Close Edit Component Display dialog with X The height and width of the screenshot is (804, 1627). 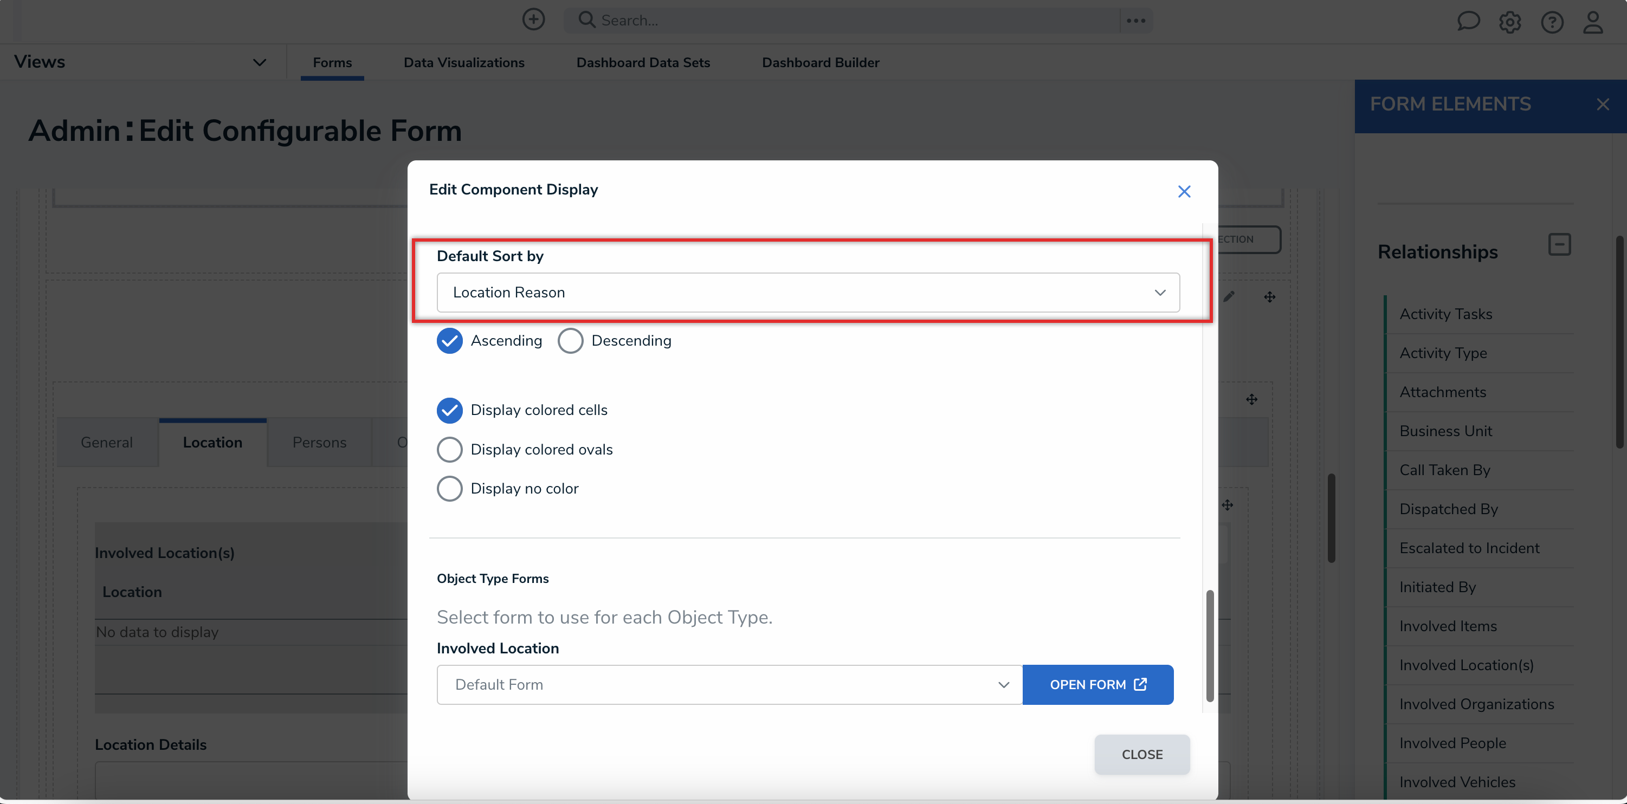click(1184, 191)
